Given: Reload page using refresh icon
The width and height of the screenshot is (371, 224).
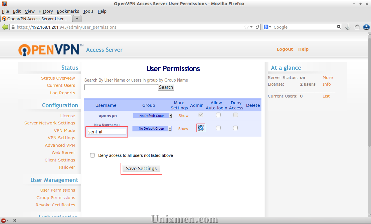Looking at the screenshot, I should click(x=257, y=27).
